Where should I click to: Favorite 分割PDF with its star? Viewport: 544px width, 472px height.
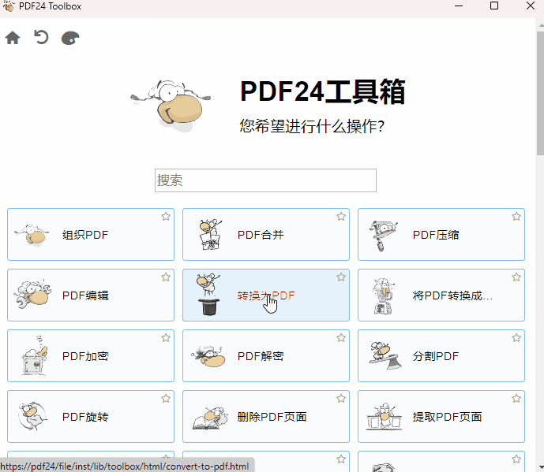pyautogui.click(x=516, y=337)
